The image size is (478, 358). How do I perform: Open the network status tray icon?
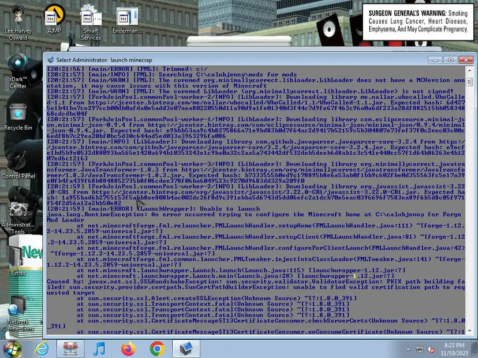[420, 350]
